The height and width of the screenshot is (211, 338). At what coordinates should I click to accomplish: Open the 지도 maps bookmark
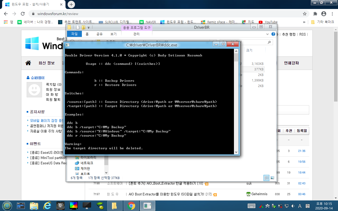coord(248,22)
